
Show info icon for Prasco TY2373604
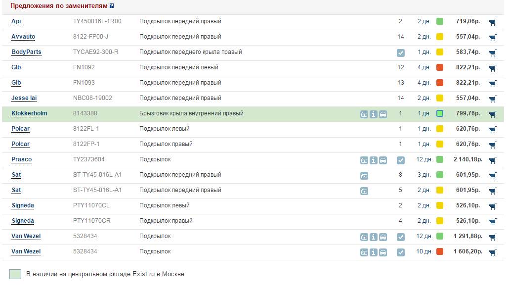[x=373, y=160]
